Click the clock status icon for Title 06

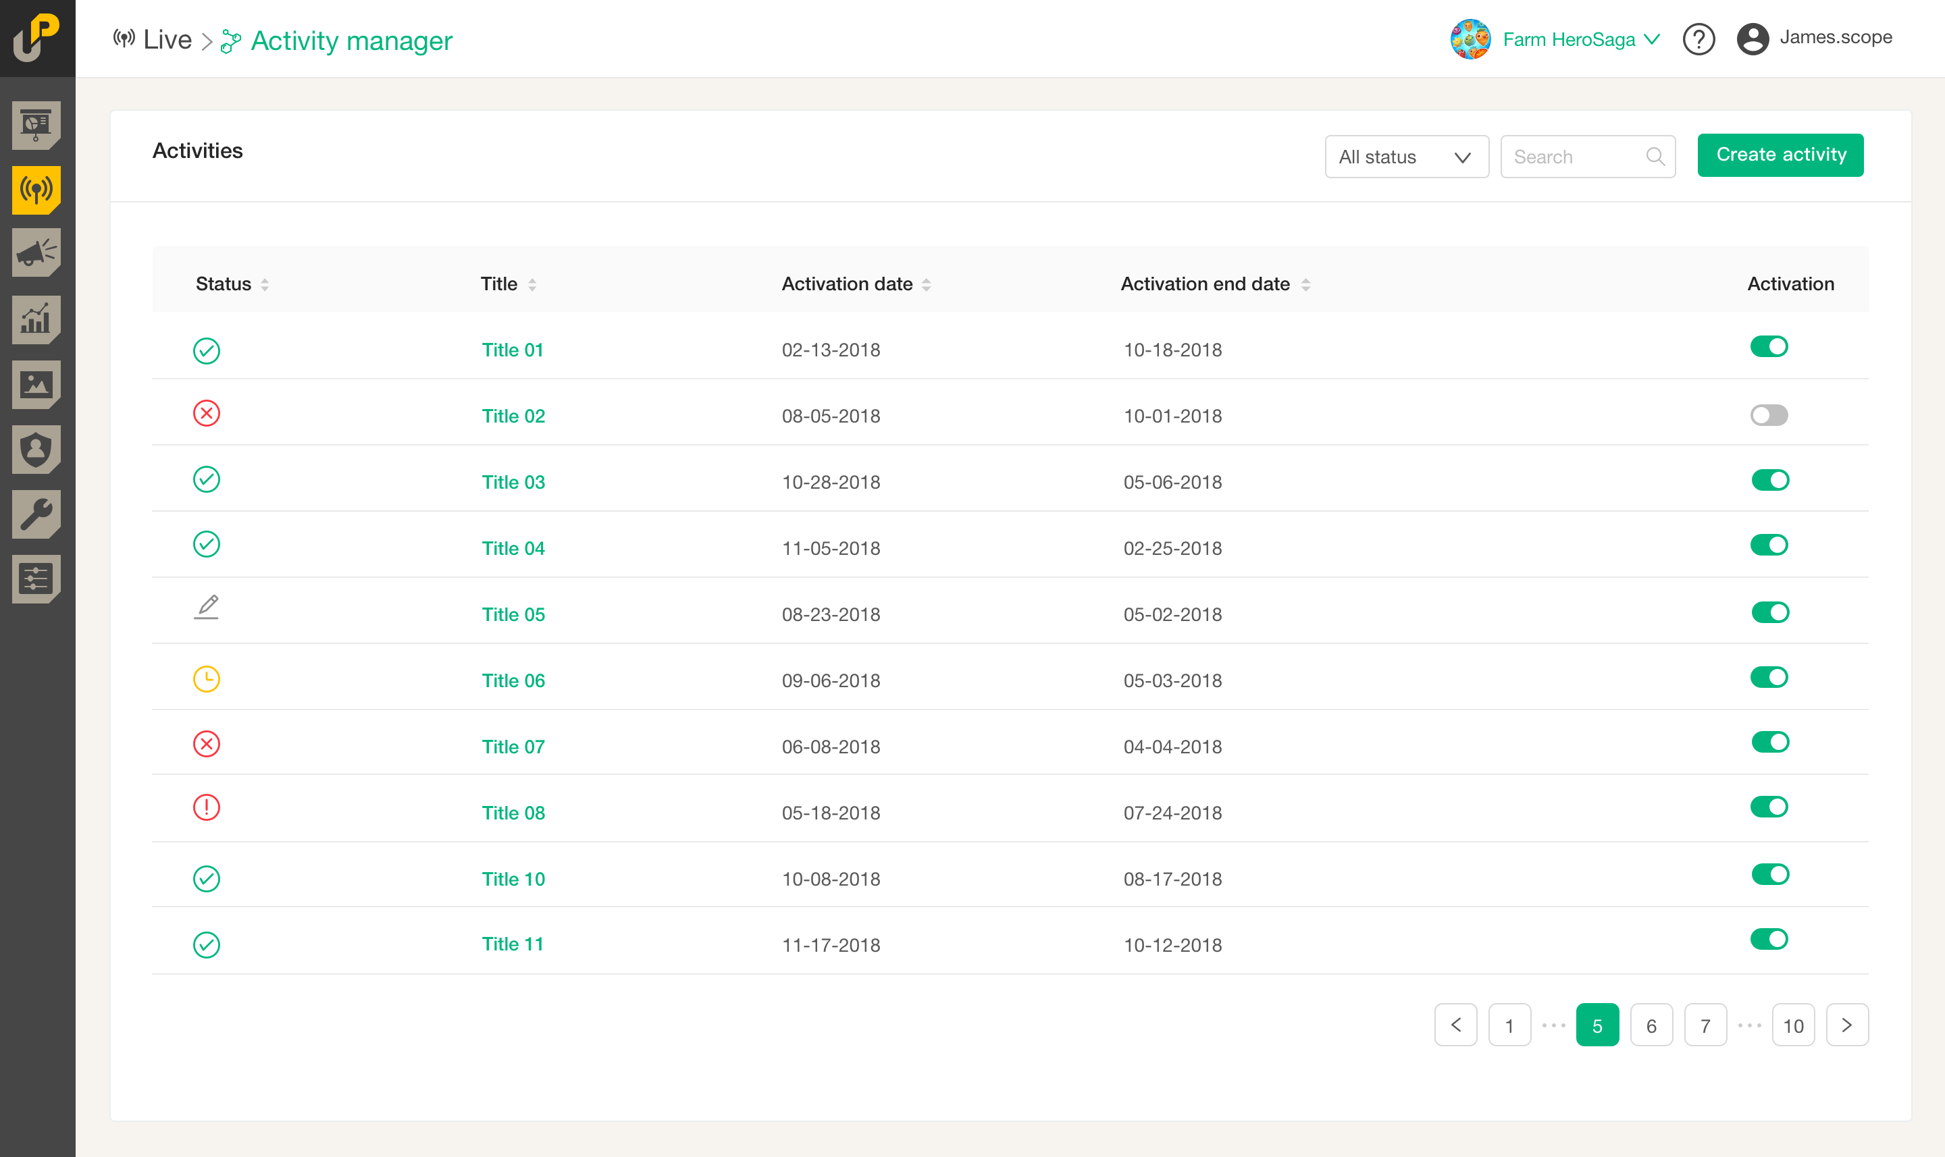point(206,679)
